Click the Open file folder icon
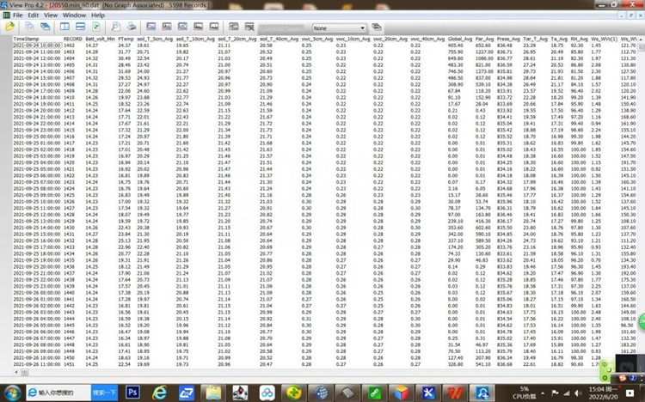Viewport: 645px width, 402px height. [9, 27]
